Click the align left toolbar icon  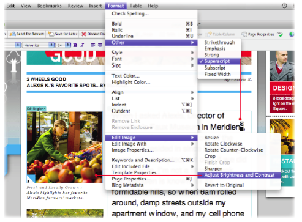tap(93, 45)
